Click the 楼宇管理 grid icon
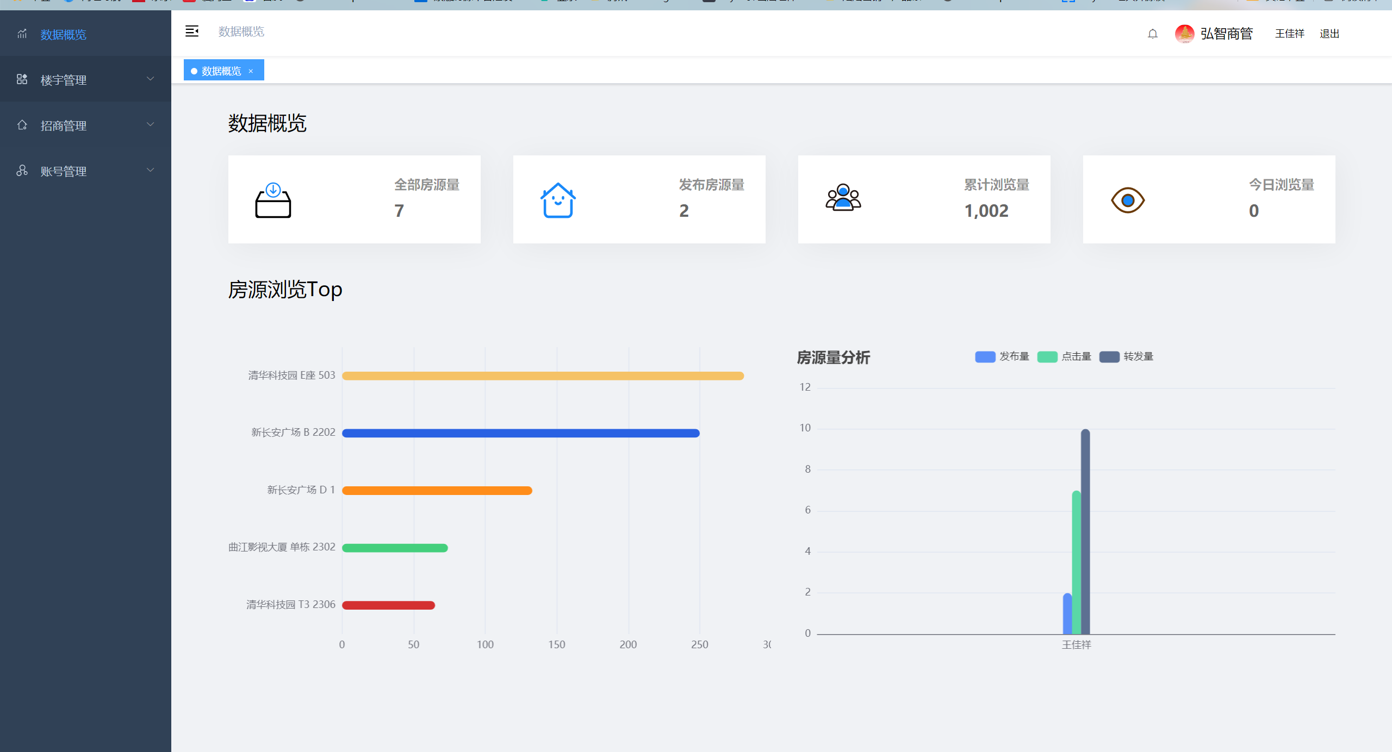Viewport: 1392px width, 752px height. [22, 79]
